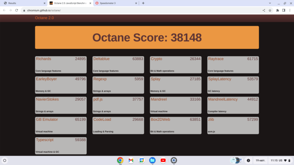Viewport: 294px width, 165px height.
Task: Select the Deltablue score 63883
Action: 138,59
